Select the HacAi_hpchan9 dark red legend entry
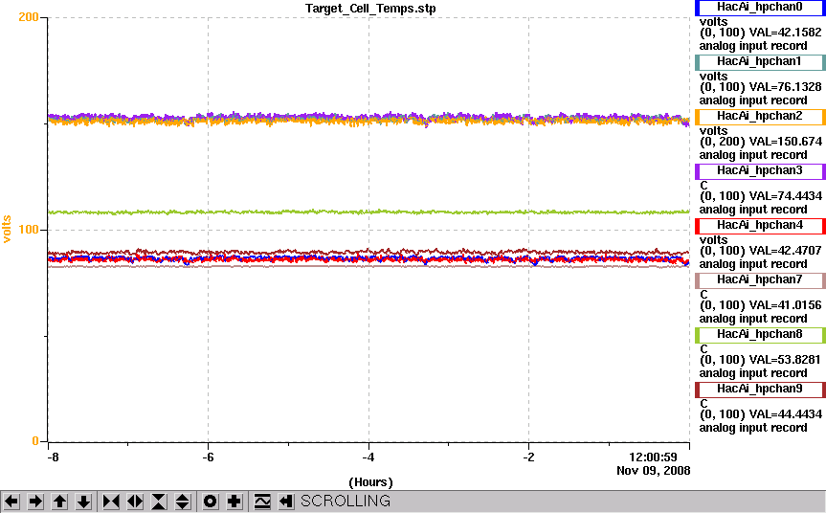The width and height of the screenshot is (826, 513). pyautogui.click(x=760, y=390)
